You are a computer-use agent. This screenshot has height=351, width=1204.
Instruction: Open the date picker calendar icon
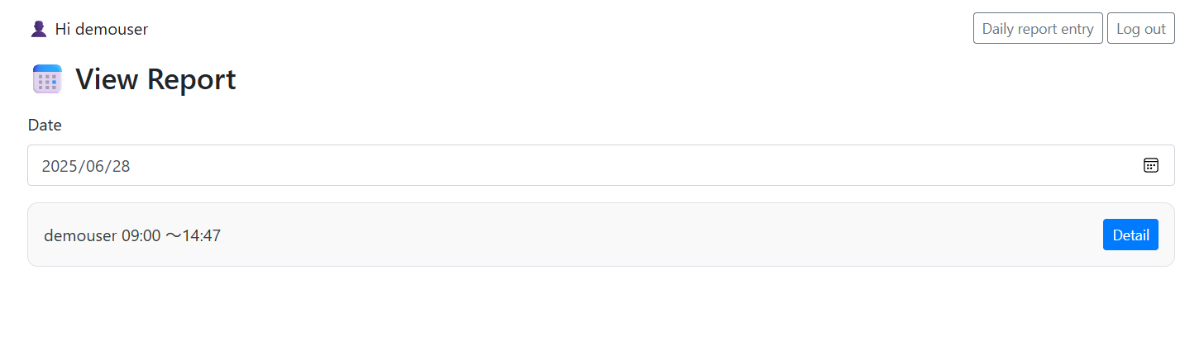pos(1150,165)
